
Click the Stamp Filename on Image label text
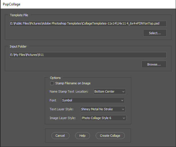[x=73, y=83]
